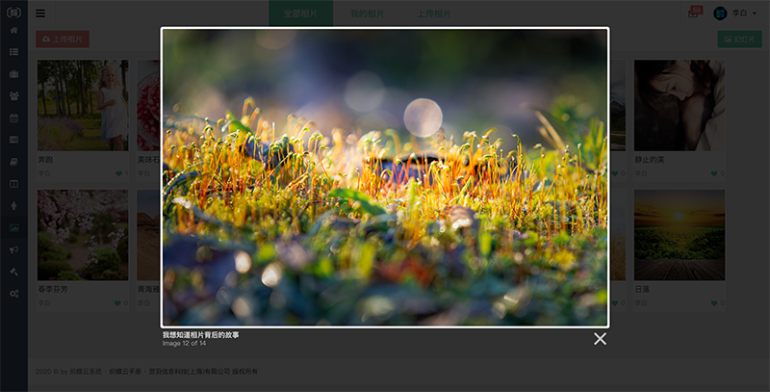Viewport: 770px width, 392px height.
Task: Select the users group icon in sidebar
Action: pos(13,96)
